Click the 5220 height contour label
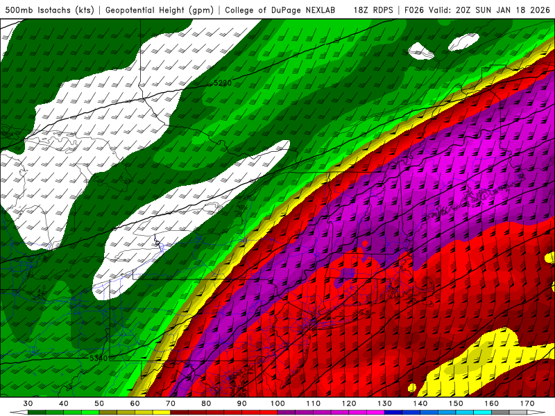Image resolution: width=555 pixels, height=416 pixels. [223, 83]
